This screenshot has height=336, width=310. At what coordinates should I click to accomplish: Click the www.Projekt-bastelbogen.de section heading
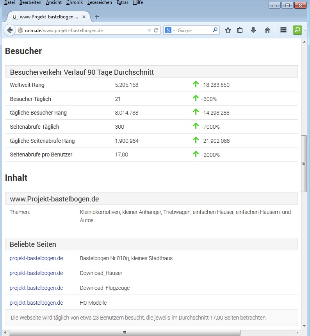[54, 199]
